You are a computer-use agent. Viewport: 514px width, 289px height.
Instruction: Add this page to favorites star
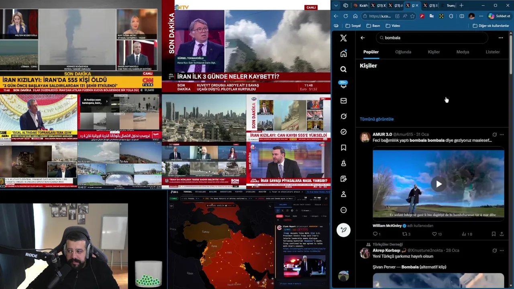tap(412, 16)
